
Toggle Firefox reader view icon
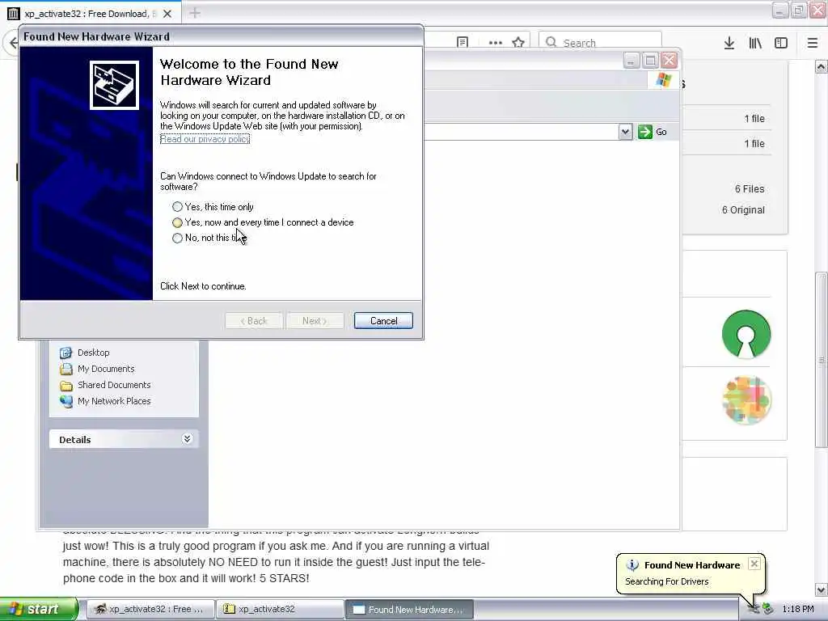point(463,42)
